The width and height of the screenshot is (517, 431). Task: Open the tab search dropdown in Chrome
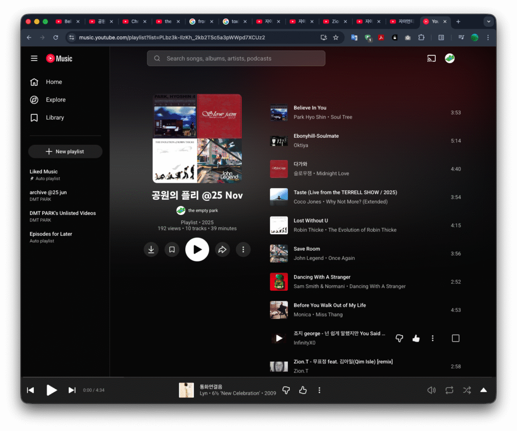pyautogui.click(x=488, y=22)
